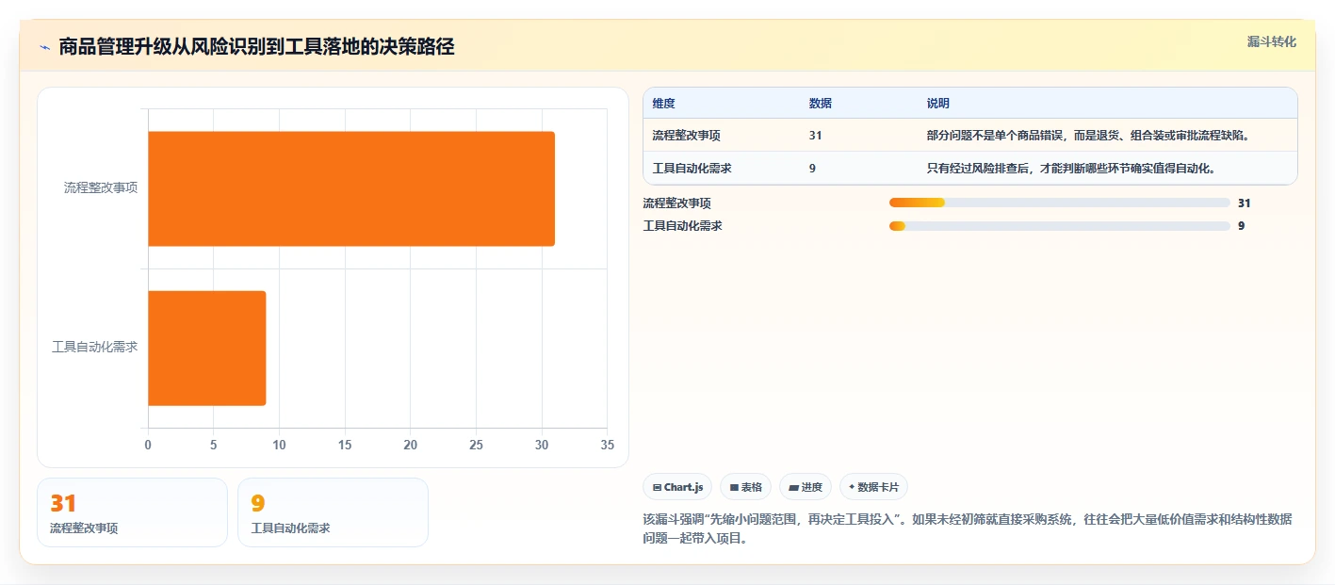Open the data card showing 31
The image size is (1335, 585).
(x=132, y=512)
